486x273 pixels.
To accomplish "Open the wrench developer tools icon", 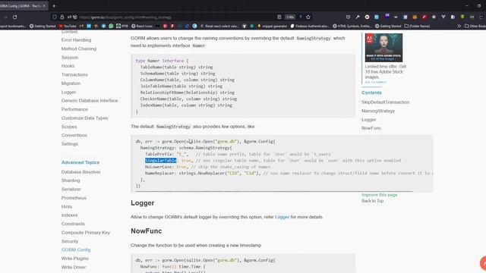I will click(358, 17).
